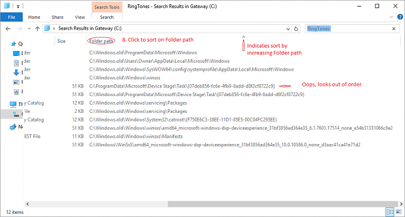
Task: Open Desktop icon in navigation pane
Action: pyautogui.click(x=16, y=53)
